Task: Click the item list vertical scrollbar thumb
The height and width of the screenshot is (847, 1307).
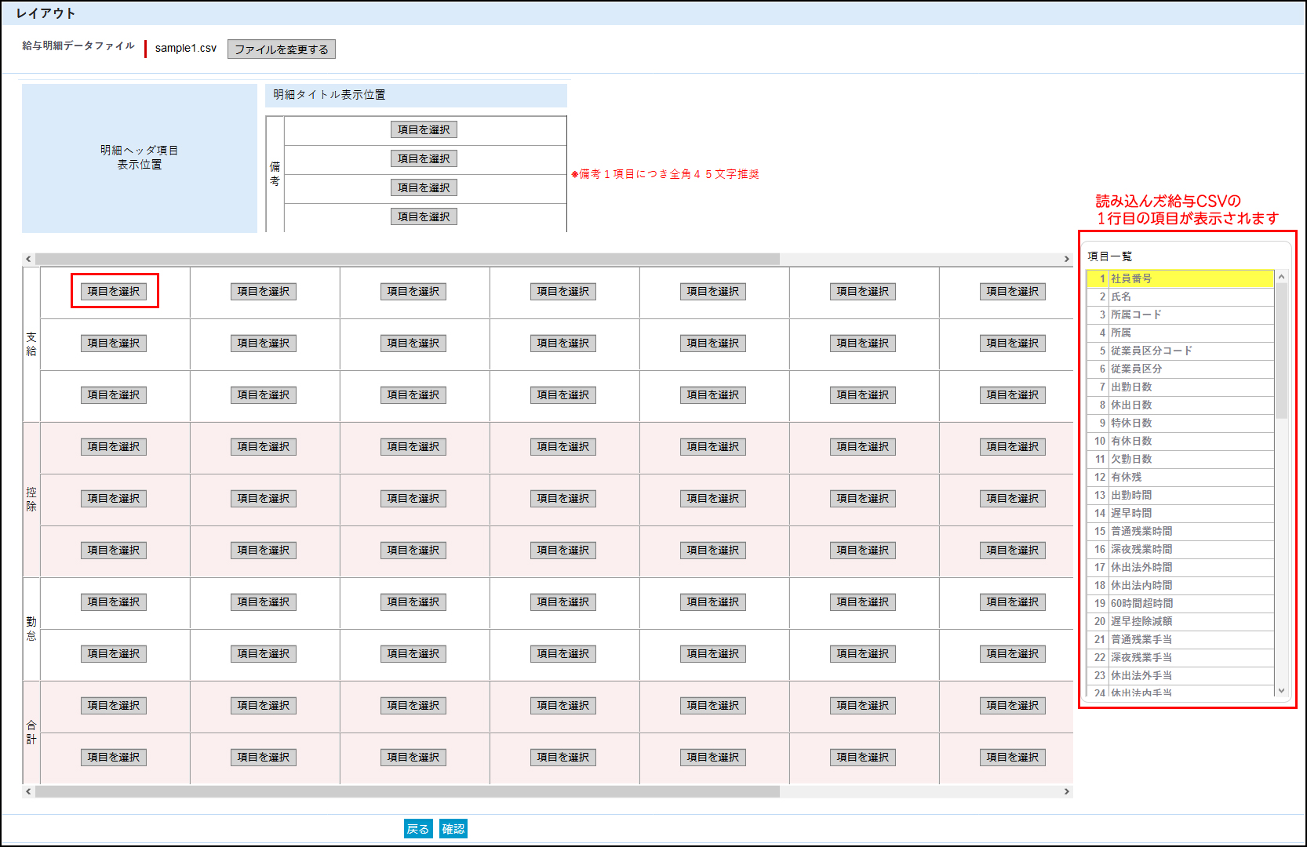Action: click(1281, 351)
